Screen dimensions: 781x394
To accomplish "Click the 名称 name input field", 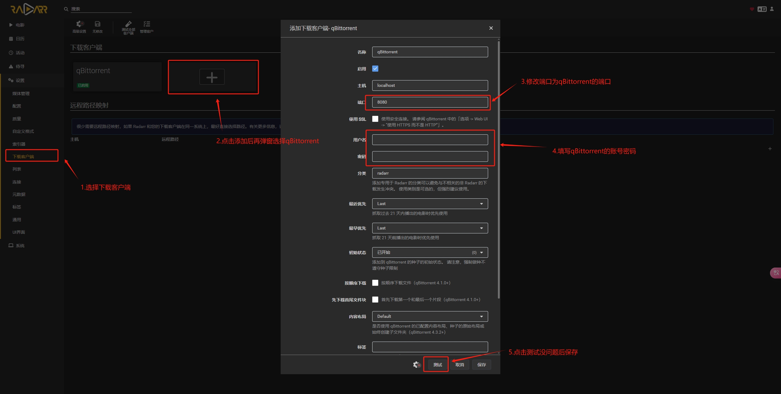I will (x=430, y=52).
